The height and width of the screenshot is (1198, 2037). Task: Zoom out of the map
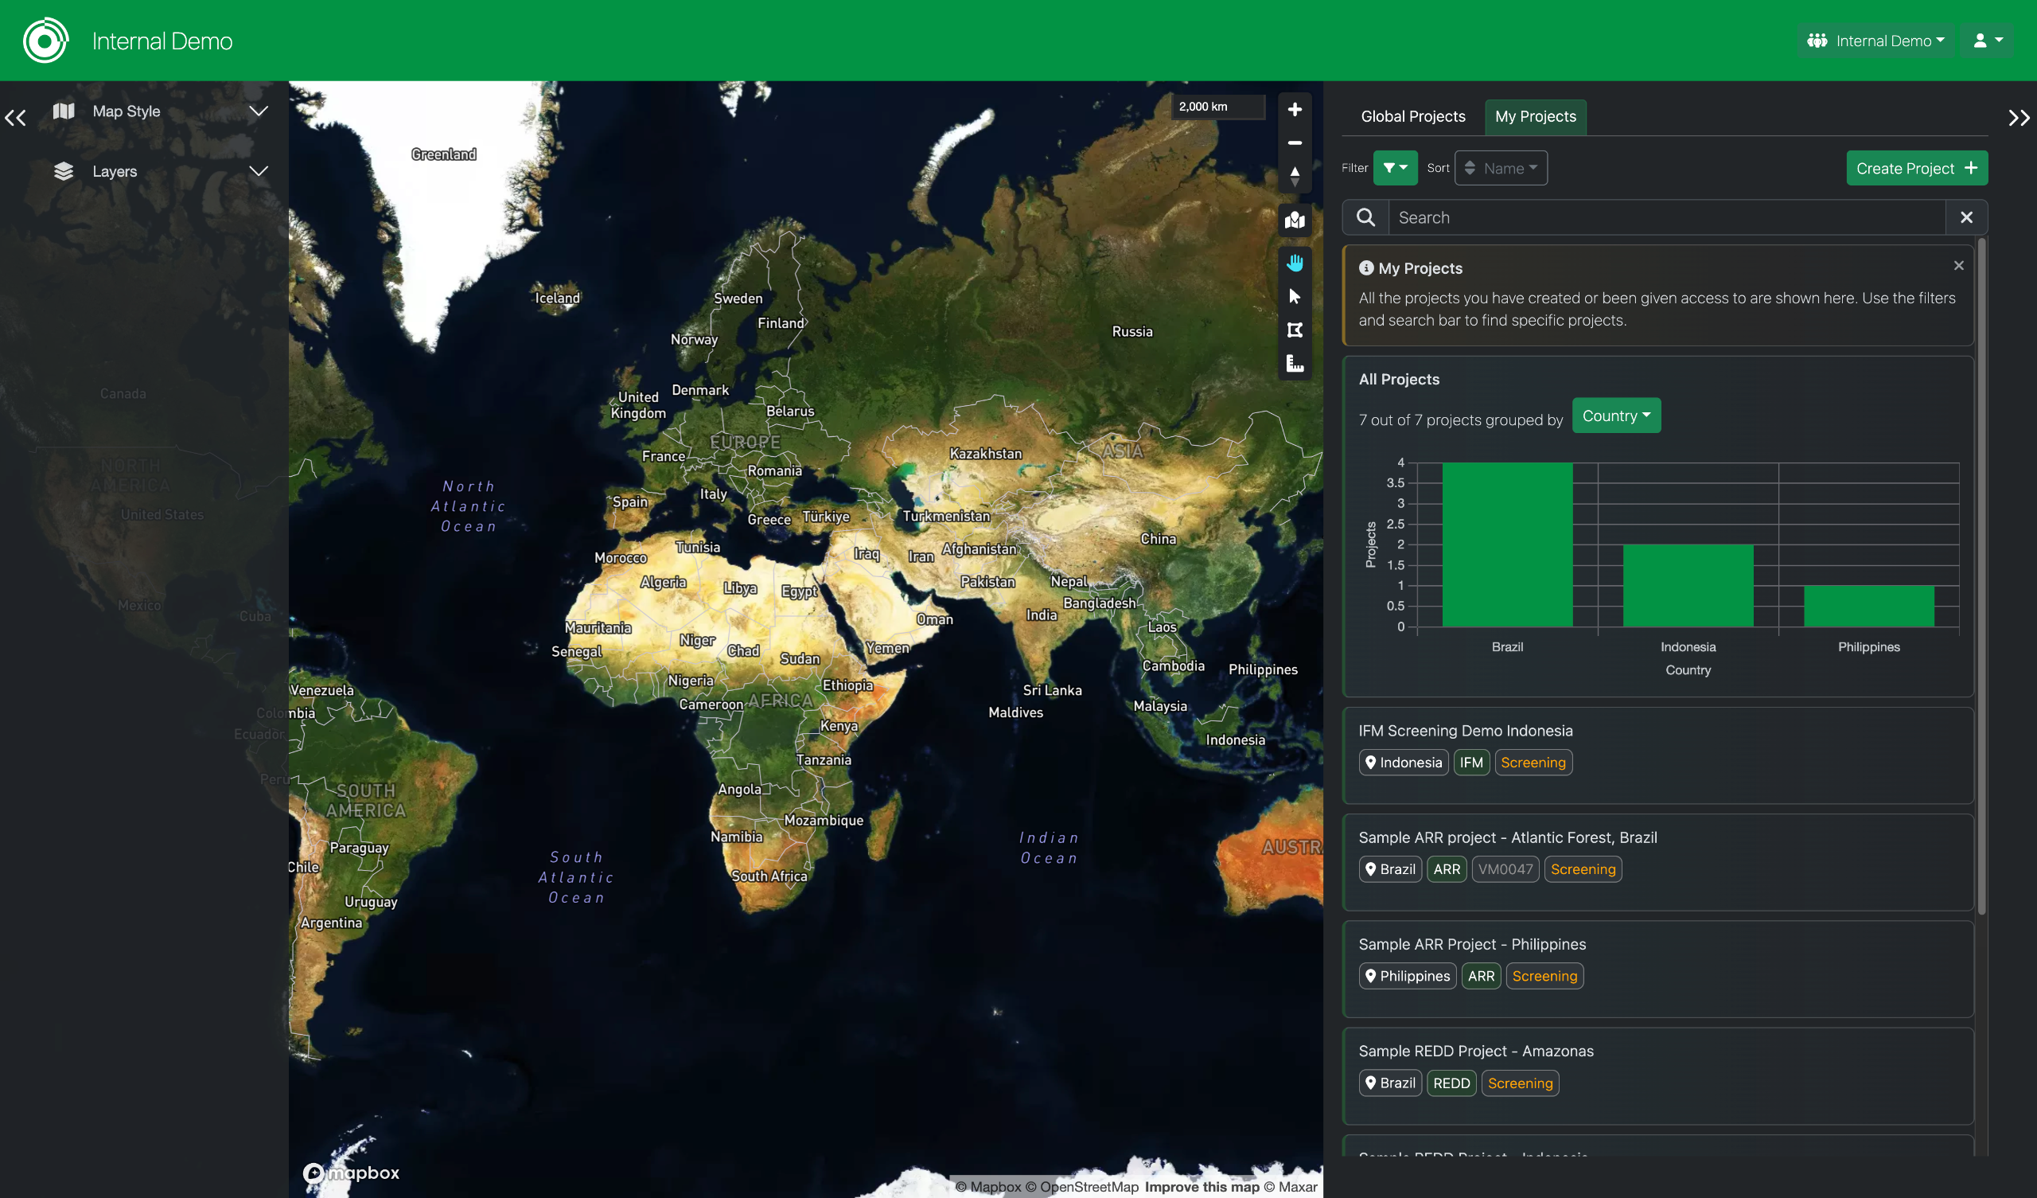click(1294, 142)
